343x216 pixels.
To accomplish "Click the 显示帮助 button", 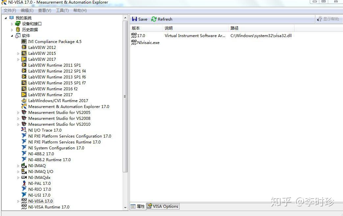I will 328,19.
